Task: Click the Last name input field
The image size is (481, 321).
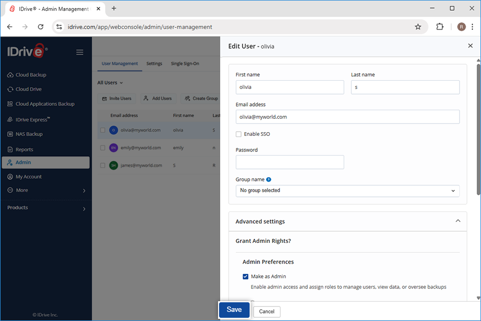Action: pyautogui.click(x=405, y=87)
